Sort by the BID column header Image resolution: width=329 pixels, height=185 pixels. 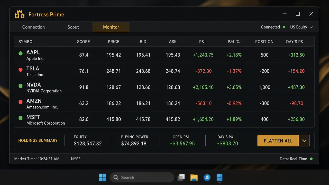pyautogui.click(x=143, y=42)
